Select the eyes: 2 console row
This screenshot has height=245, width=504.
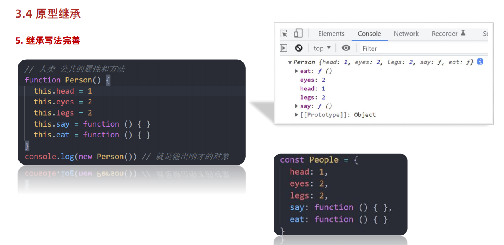click(313, 80)
